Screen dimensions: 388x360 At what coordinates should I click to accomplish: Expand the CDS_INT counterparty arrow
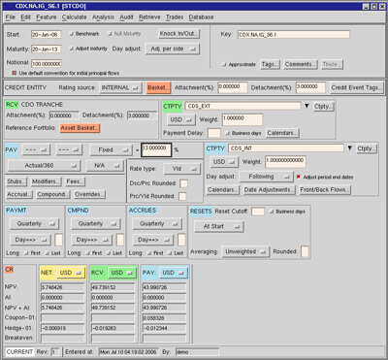point(349,148)
